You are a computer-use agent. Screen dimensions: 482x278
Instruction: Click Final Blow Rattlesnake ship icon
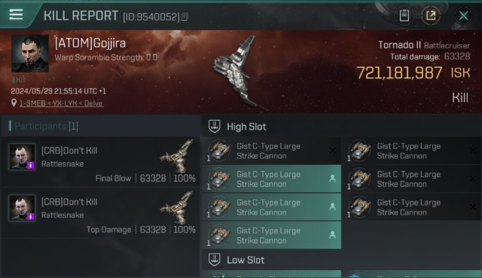click(x=178, y=151)
